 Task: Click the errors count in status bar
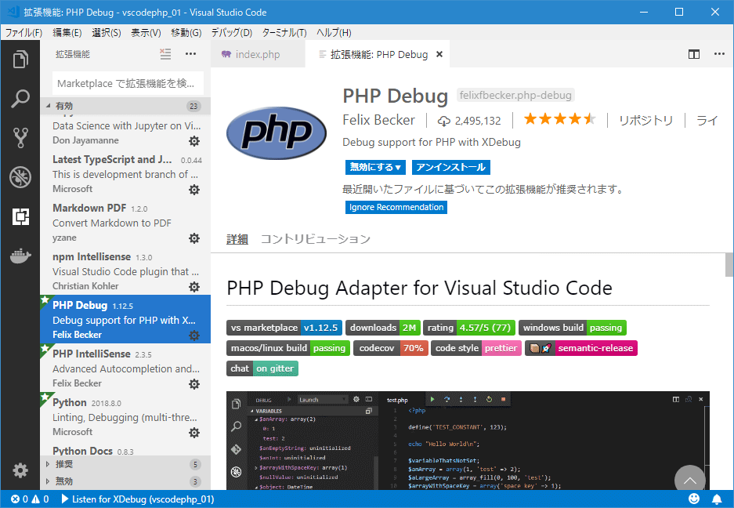coord(20,499)
